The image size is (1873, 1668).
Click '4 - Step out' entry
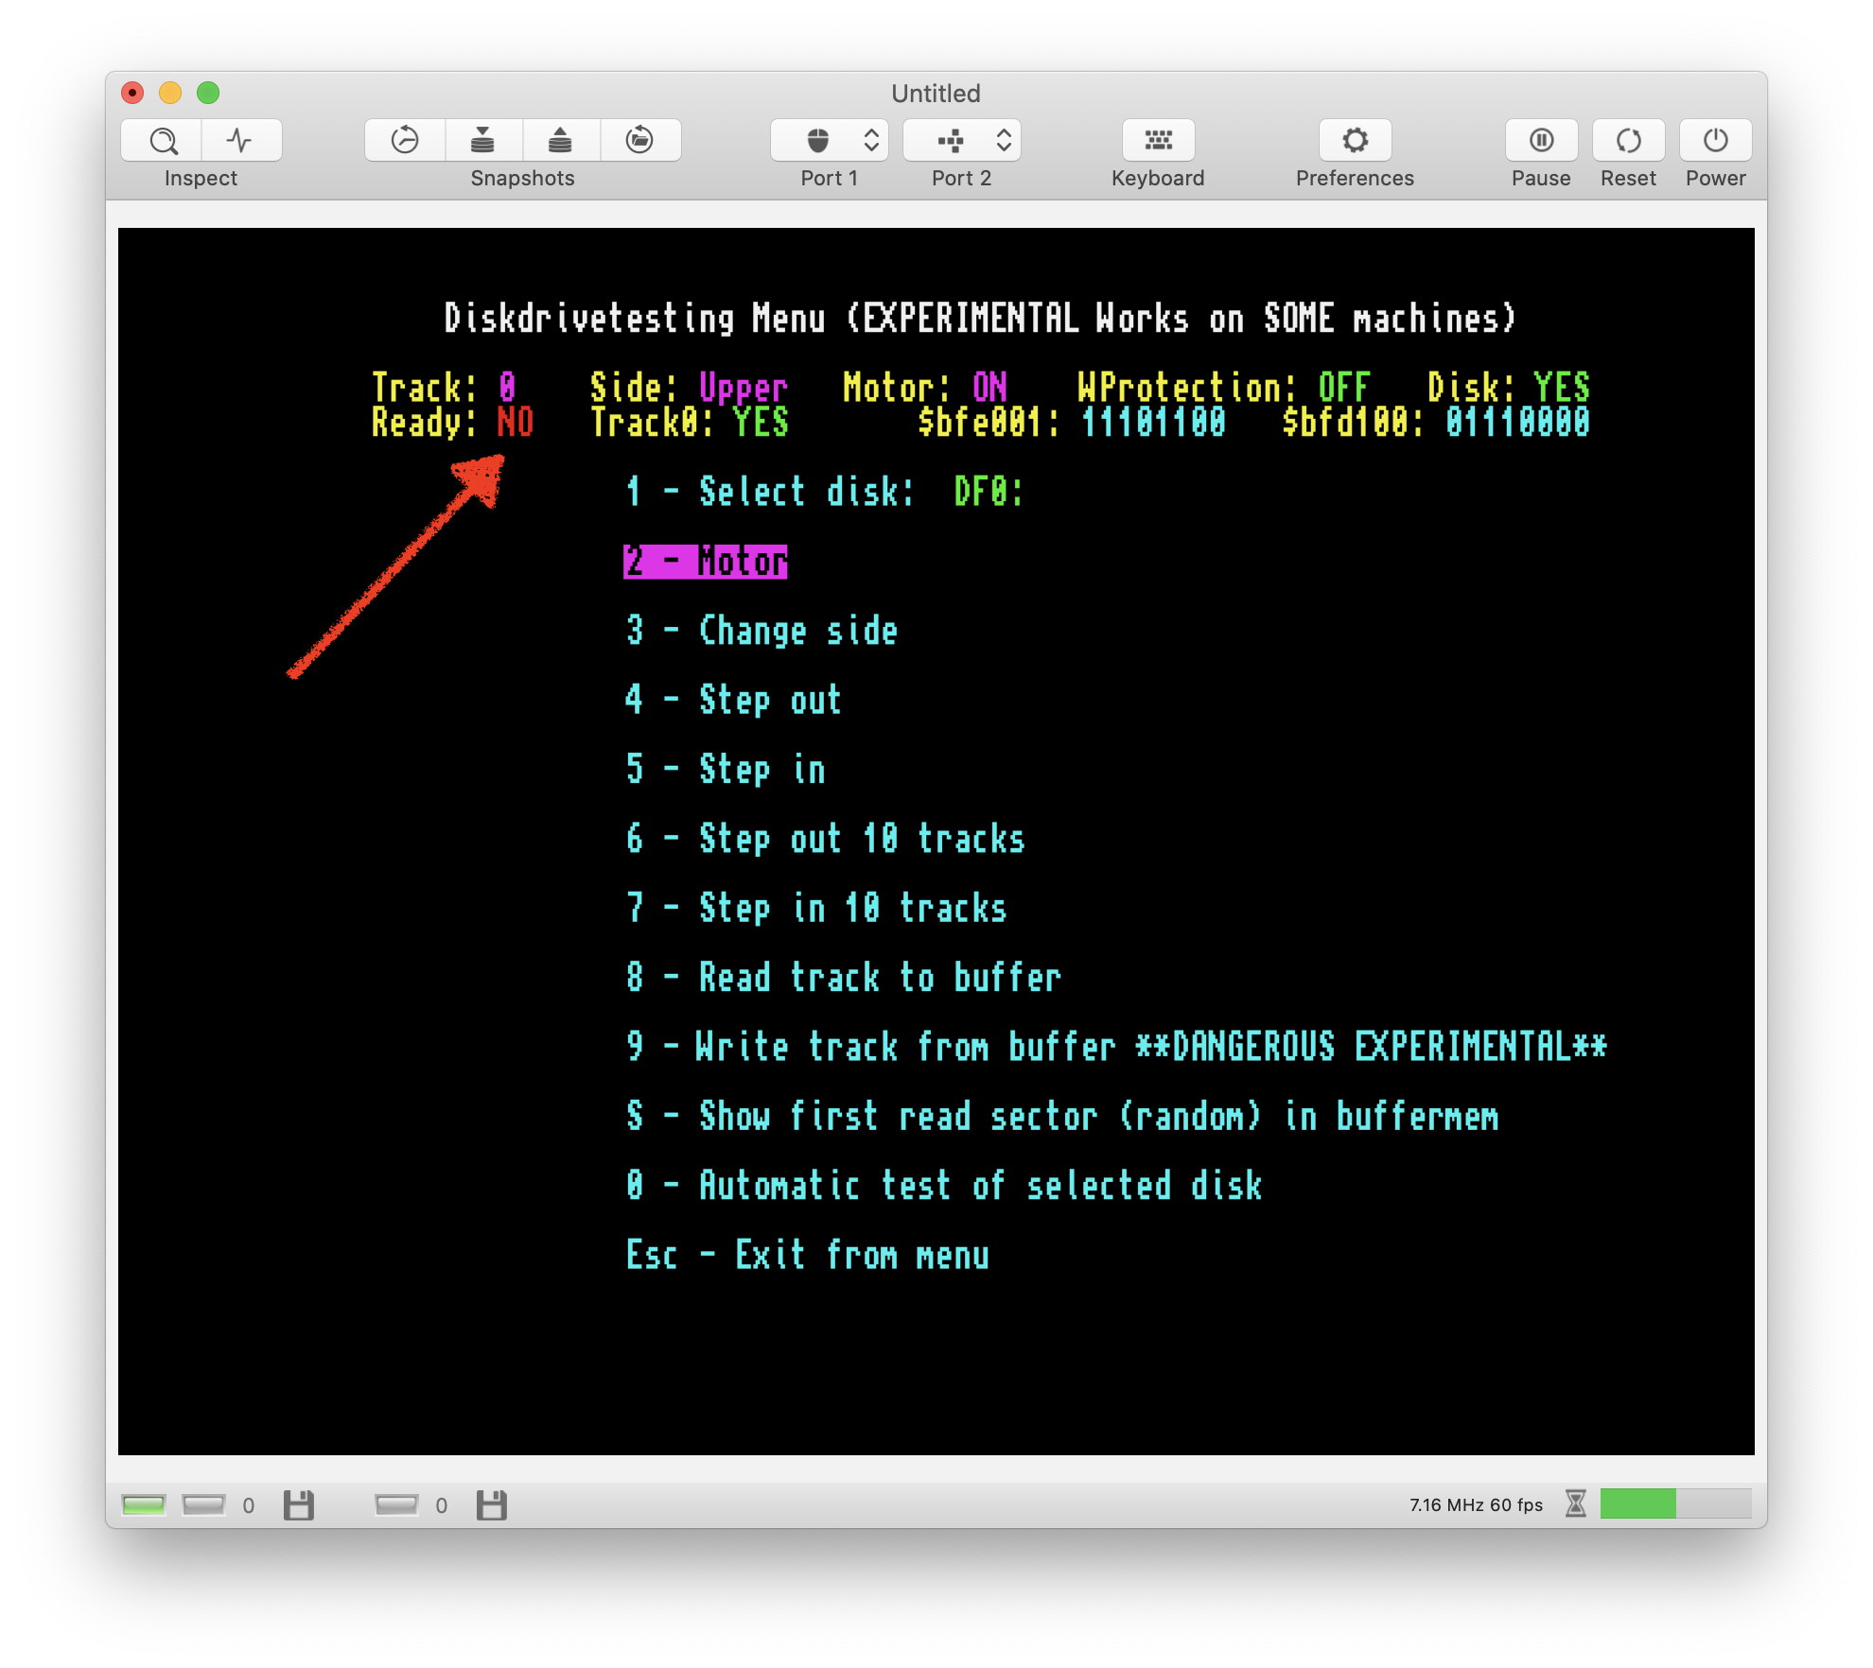pyautogui.click(x=733, y=701)
